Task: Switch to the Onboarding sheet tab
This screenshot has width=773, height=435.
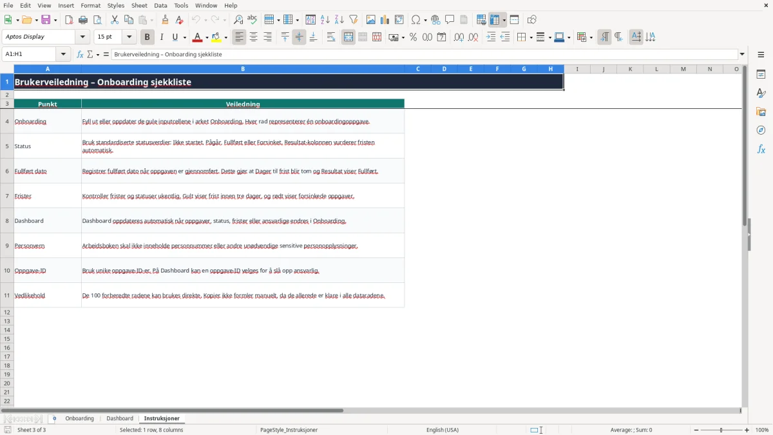Action: pyautogui.click(x=79, y=419)
